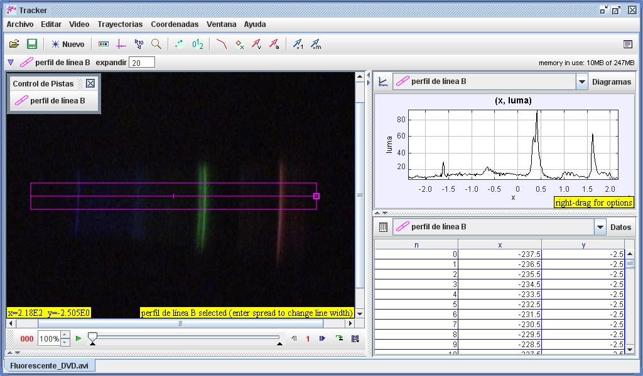
Task: Toggle the show paths icon
Action: [x=221, y=44]
